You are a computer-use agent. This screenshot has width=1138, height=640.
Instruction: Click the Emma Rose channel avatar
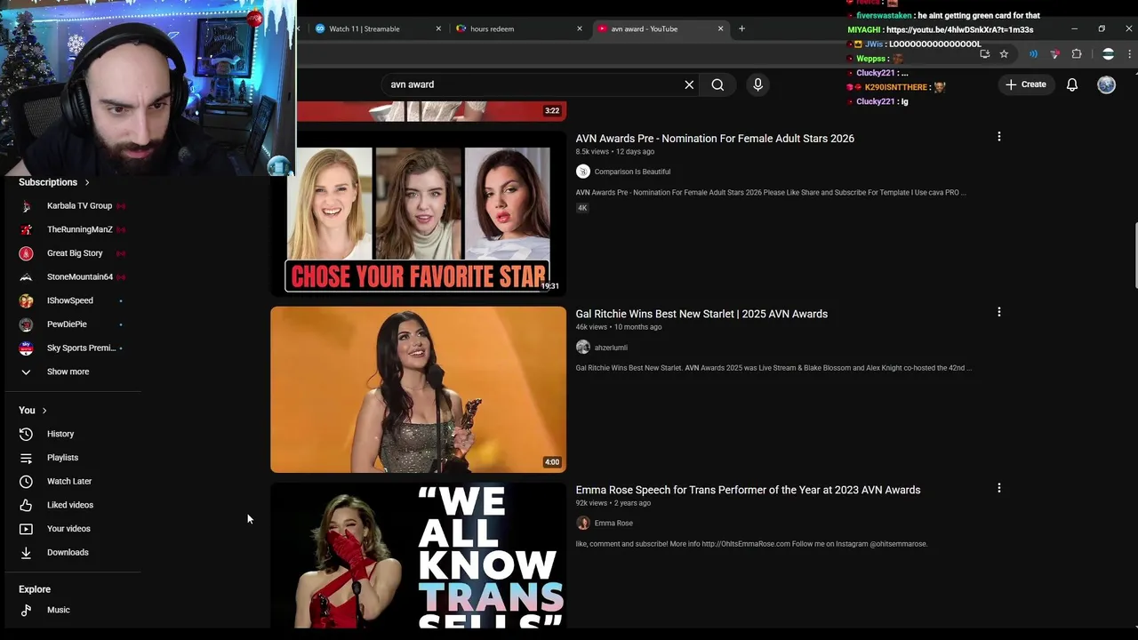(583, 524)
